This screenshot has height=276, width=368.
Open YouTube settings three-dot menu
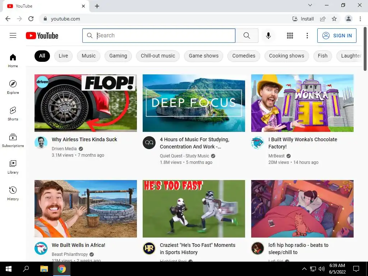(x=307, y=36)
